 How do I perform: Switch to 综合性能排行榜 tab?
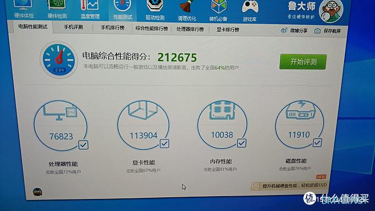tap(152, 29)
